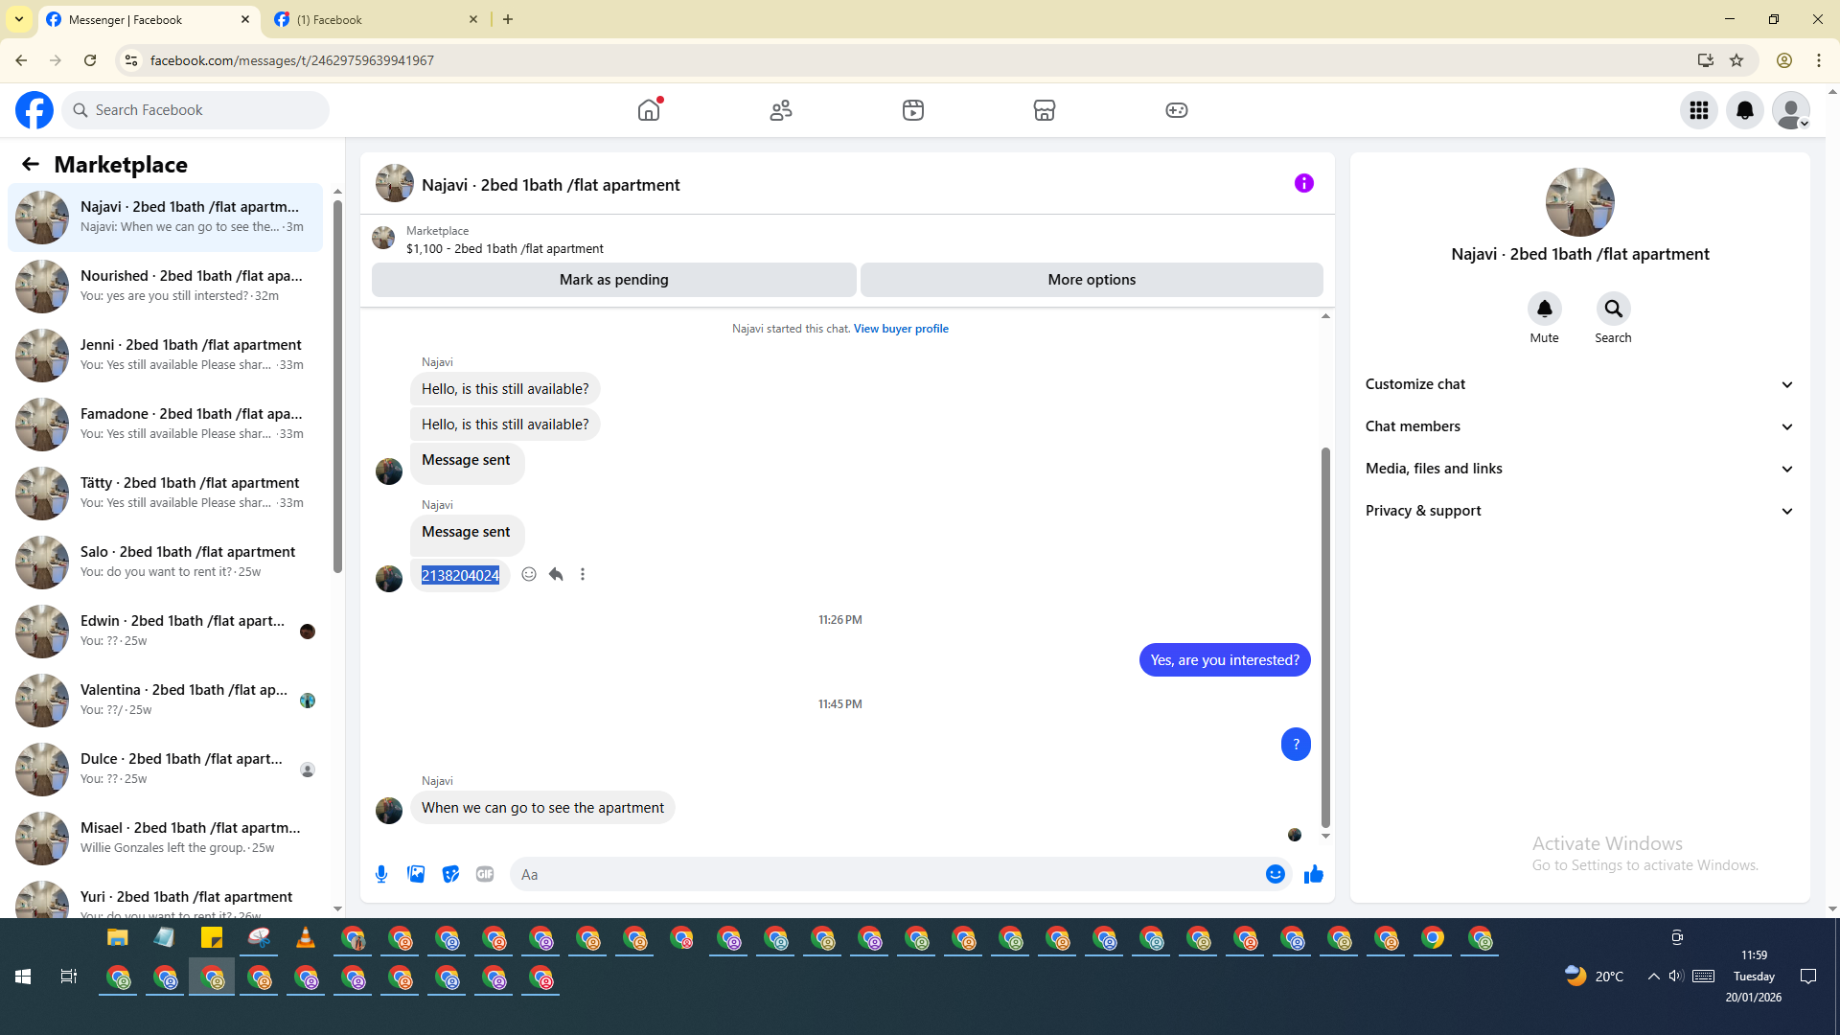The image size is (1840, 1035).
Task: Click Mark as pending
Action: (x=614, y=280)
